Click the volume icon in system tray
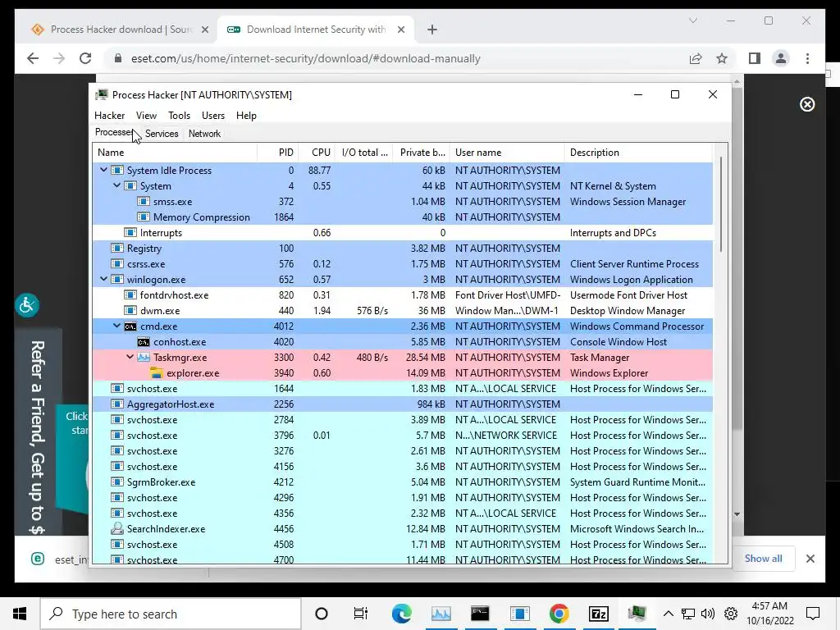 [708, 614]
